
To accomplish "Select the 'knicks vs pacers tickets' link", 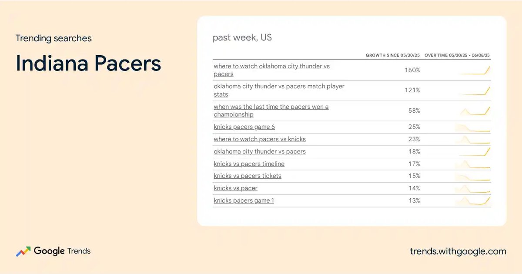I will point(248,176).
